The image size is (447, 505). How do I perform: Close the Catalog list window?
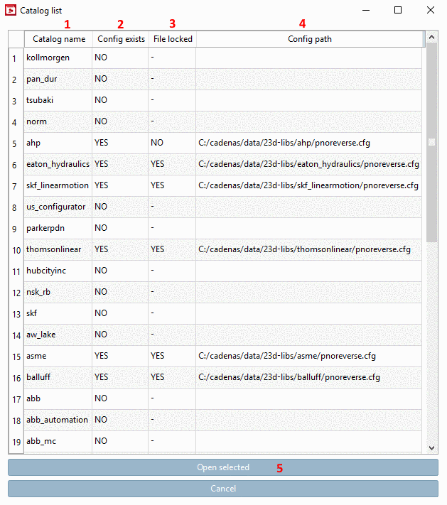(431, 10)
